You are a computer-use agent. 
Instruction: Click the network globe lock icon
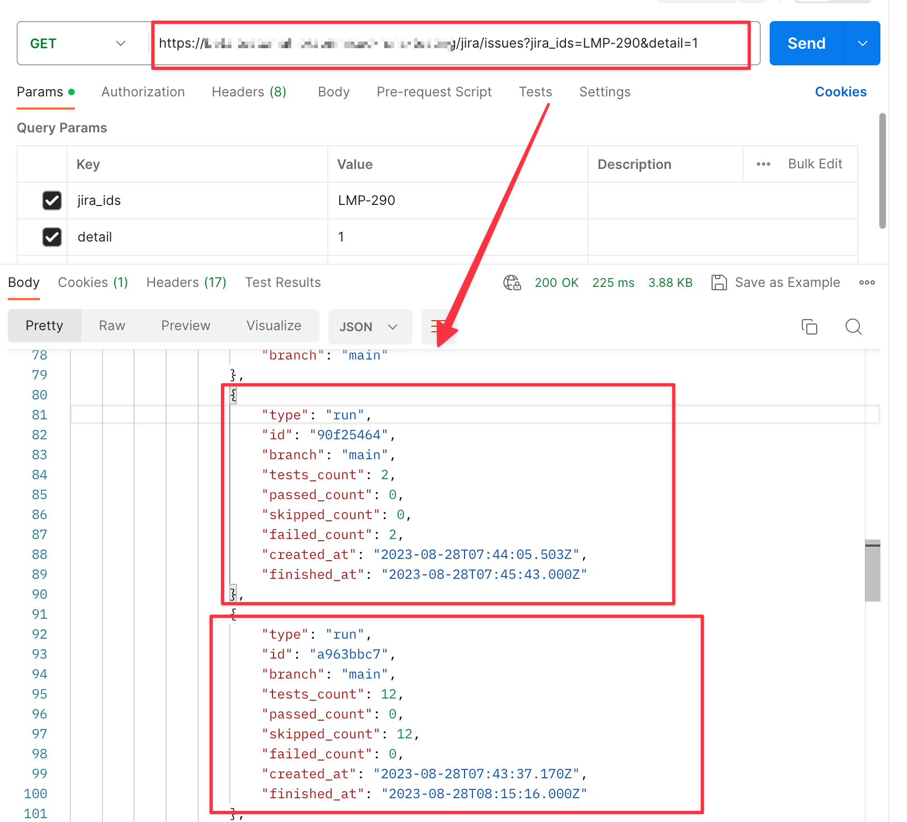click(x=512, y=282)
